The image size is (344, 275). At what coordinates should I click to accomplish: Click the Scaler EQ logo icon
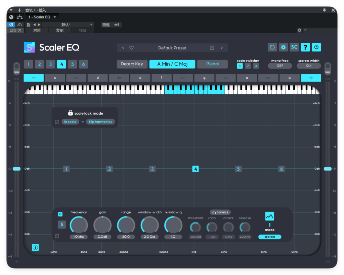pyautogui.click(x=30, y=47)
